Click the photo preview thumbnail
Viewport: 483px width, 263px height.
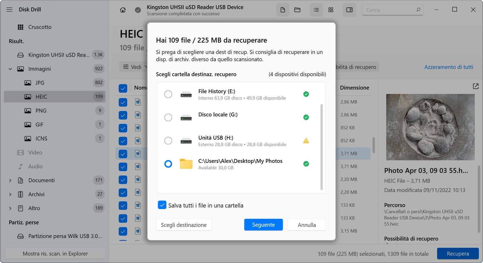coord(430,127)
